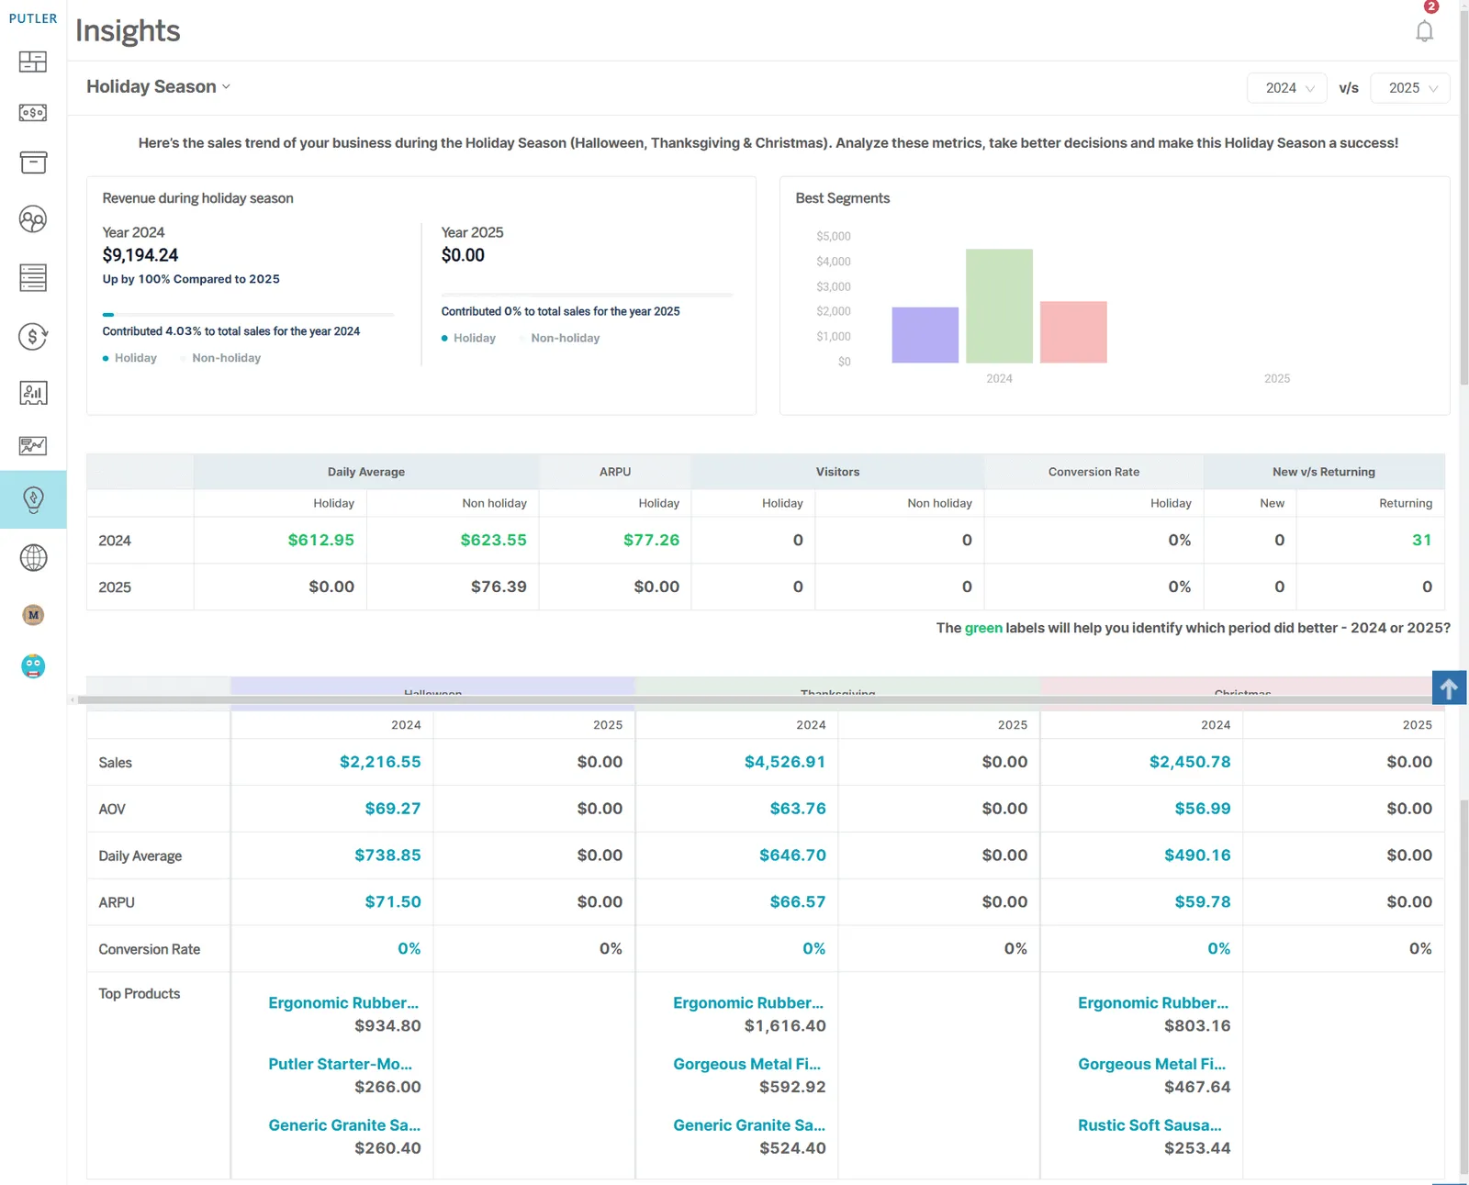This screenshot has height=1185, width=1469.
Task: Open Generic Granite Sa... product at $260.40
Action: pyautogui.click(x=344, y=1125)
